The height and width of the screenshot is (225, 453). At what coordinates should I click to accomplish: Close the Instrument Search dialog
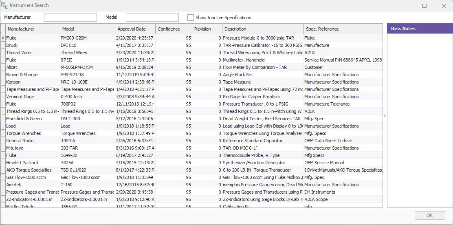444,6
